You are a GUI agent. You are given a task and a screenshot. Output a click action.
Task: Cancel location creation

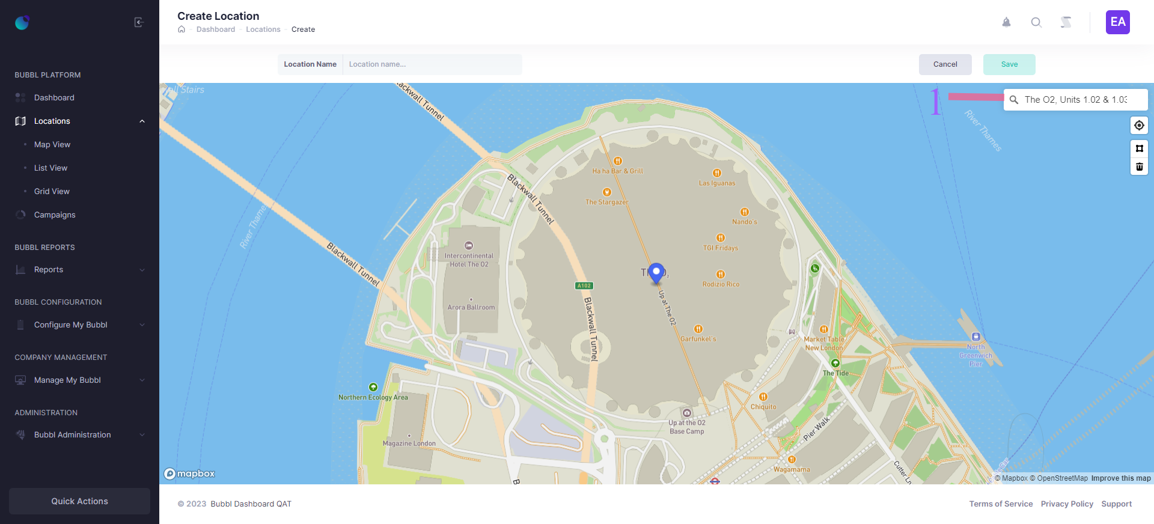click(945, 64)
